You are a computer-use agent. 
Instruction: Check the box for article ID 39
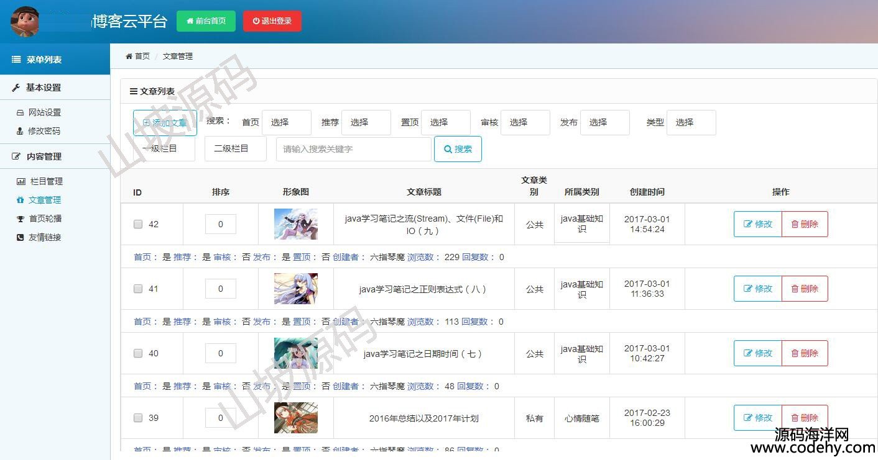[138, 418]
